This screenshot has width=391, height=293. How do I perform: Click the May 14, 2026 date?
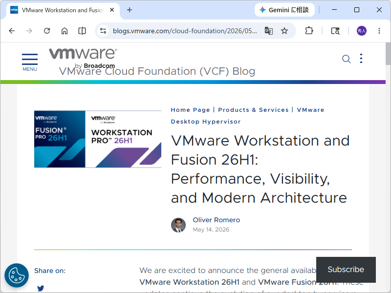[211, 230]
